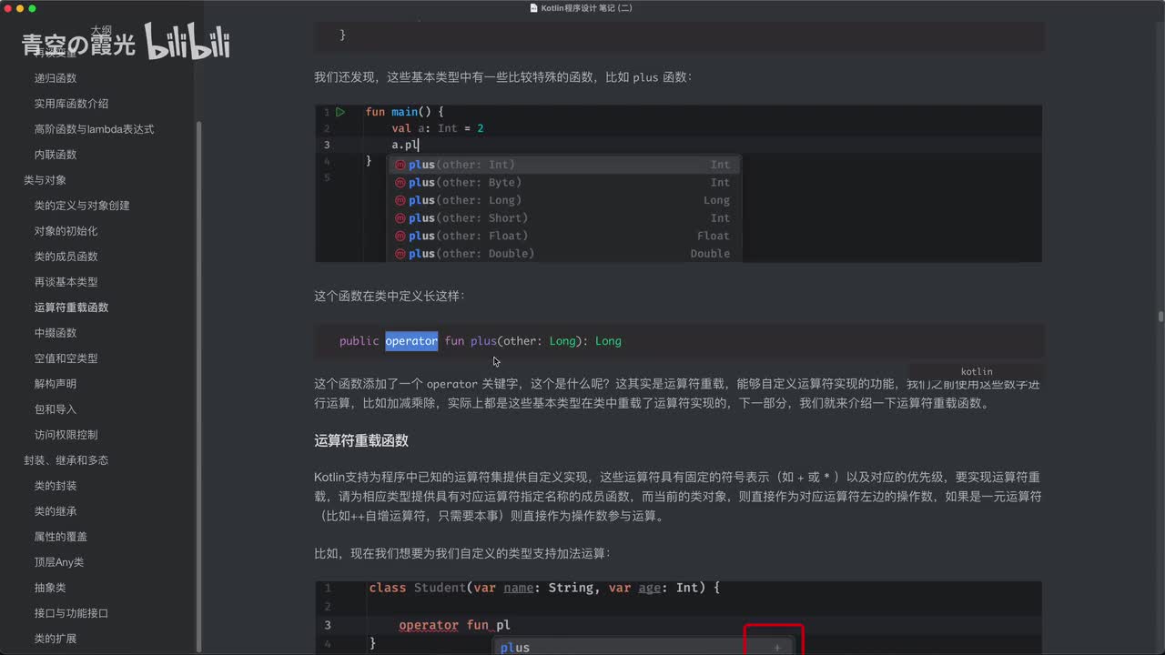1165x655 pixels.
Task: Click the document scrollbar thumb
Action: 1160,317
